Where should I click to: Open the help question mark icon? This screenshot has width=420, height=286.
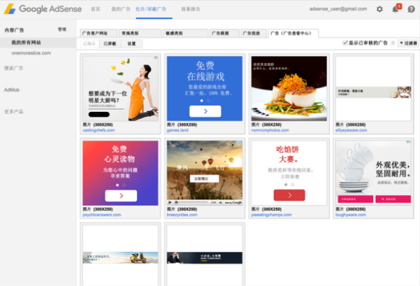(x=411, y=9)
